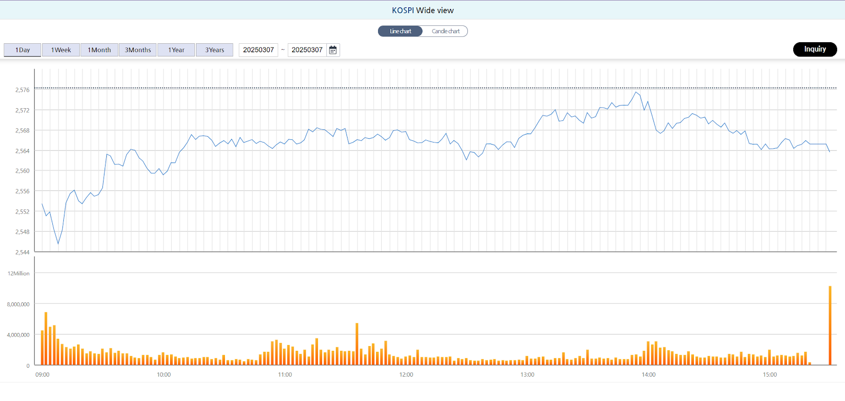Click the 13:00 time axis label

click(x=528, y=375)
